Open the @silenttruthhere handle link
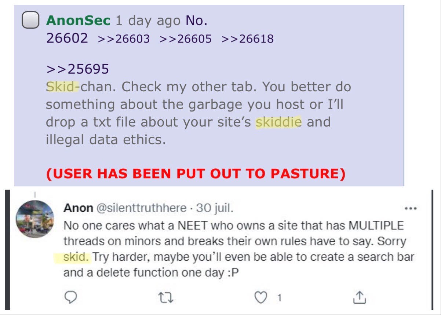The width and height of the screenshot is (441, 315). tap(141, 208)
